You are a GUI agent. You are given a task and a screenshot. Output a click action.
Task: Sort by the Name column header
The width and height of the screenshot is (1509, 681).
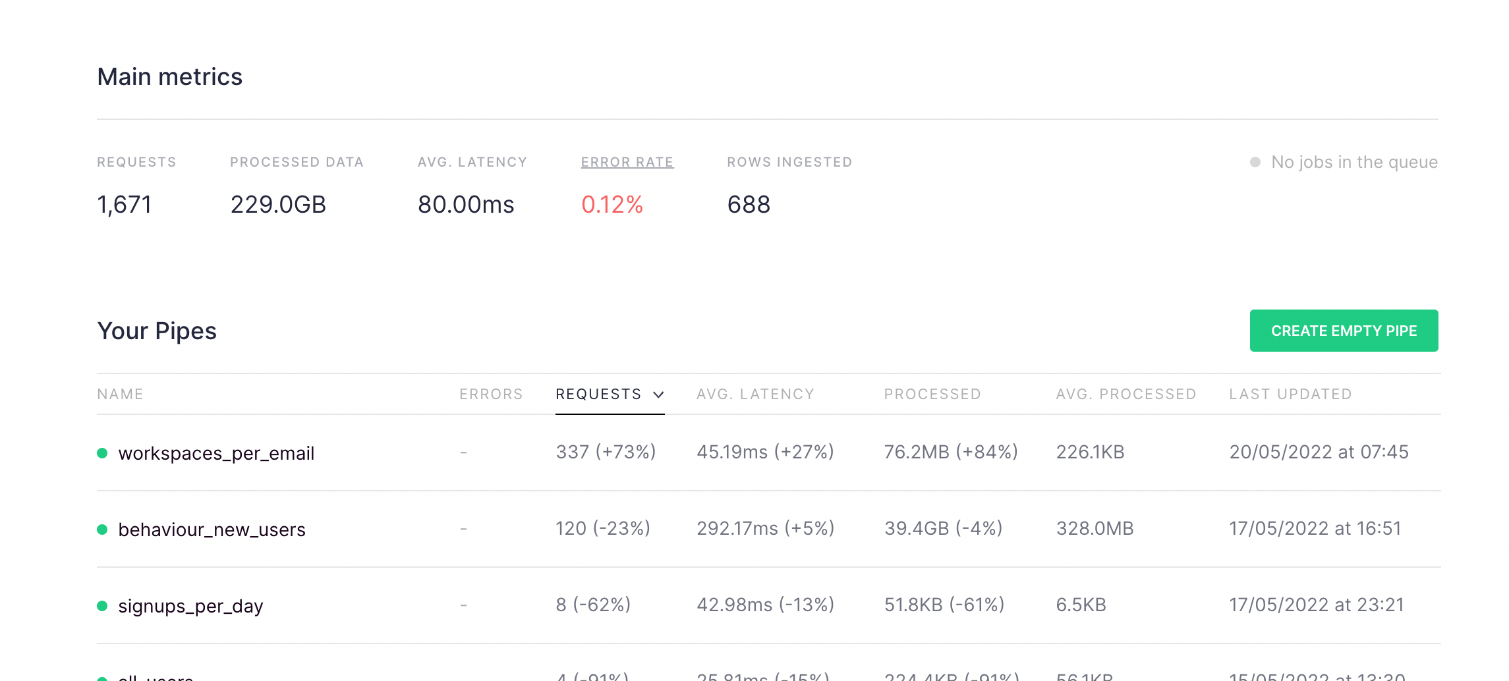click(x=120, y=395)
